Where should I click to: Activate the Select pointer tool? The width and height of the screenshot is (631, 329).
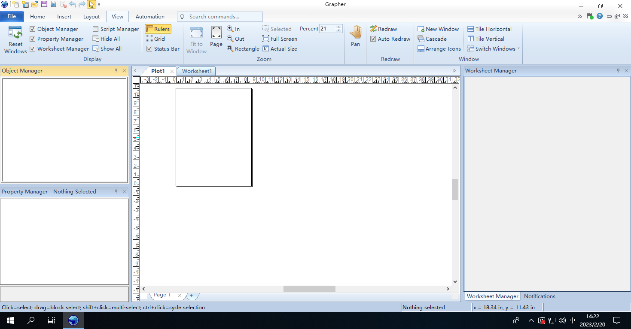tap(91, 4)
